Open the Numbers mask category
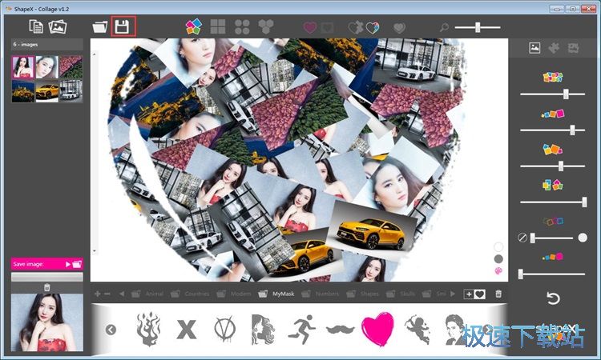 click(x=320, y=294)
